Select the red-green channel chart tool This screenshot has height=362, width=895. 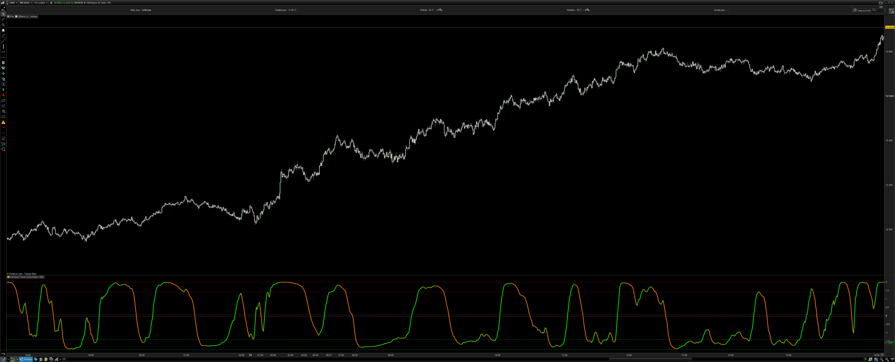tap(3, 144)
